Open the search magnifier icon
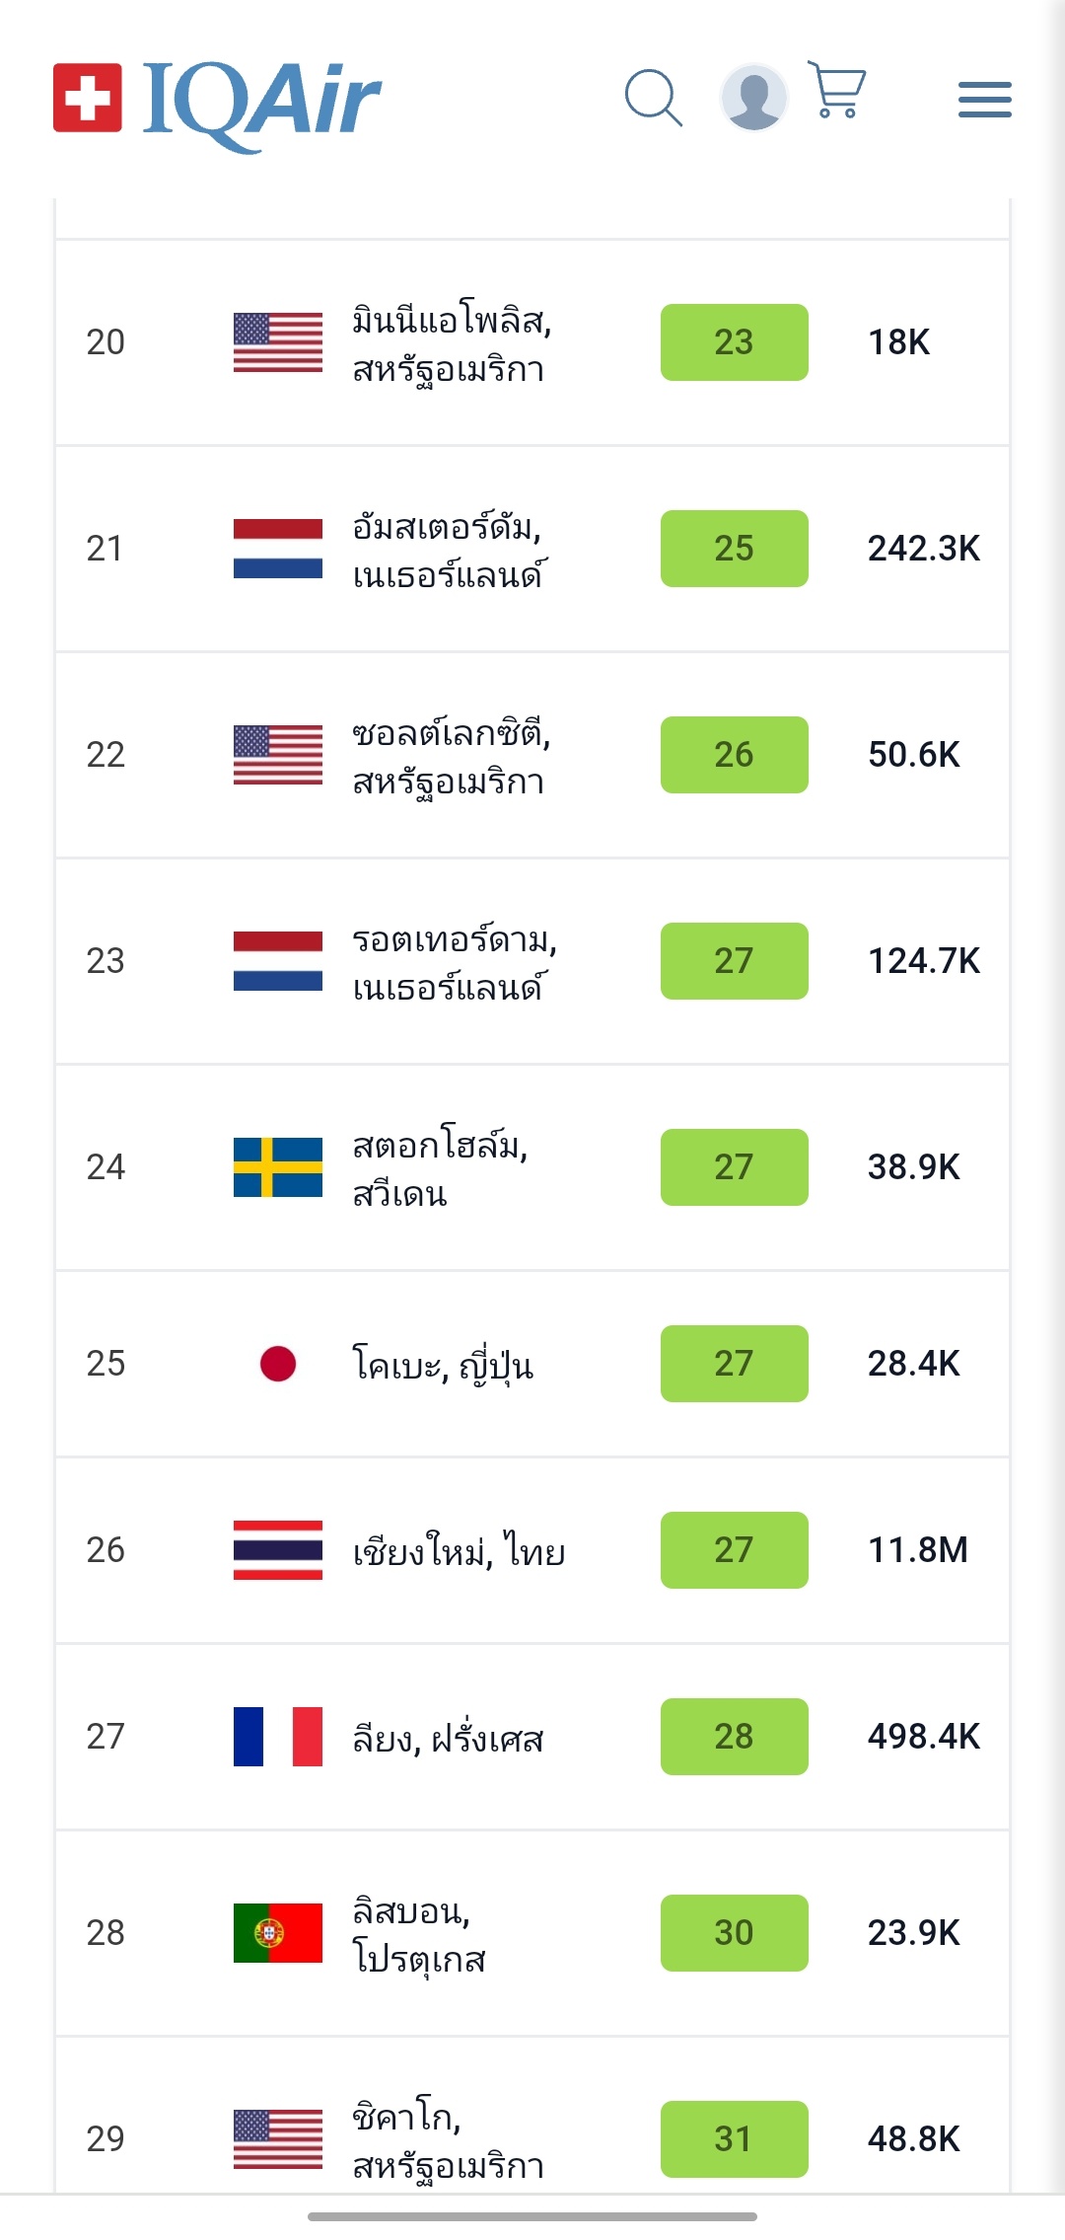This screenshot has width=1065, height=2240. [653, 98]
